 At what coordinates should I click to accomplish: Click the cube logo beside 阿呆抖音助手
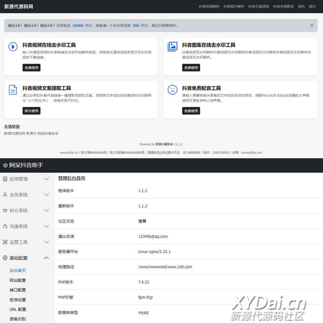5,165
